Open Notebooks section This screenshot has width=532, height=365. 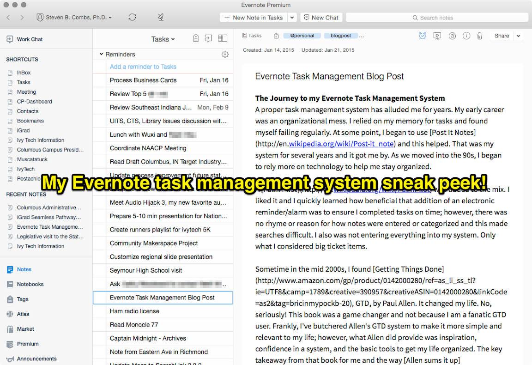click(x=25, y=285)
